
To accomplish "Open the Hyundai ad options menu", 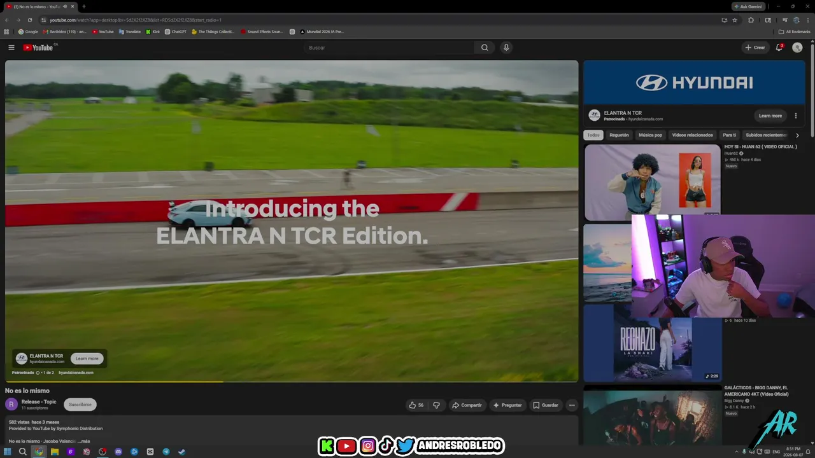I will click(795, 116).
